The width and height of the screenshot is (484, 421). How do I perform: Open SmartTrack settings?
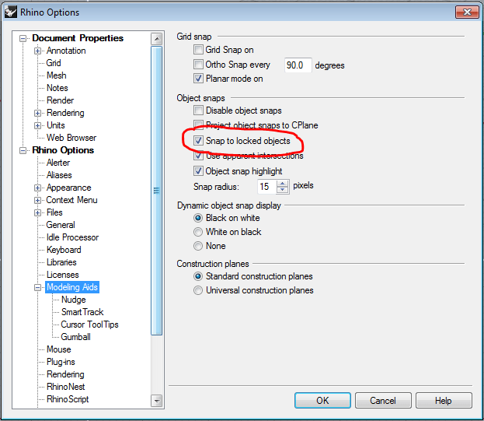point(82,312)
